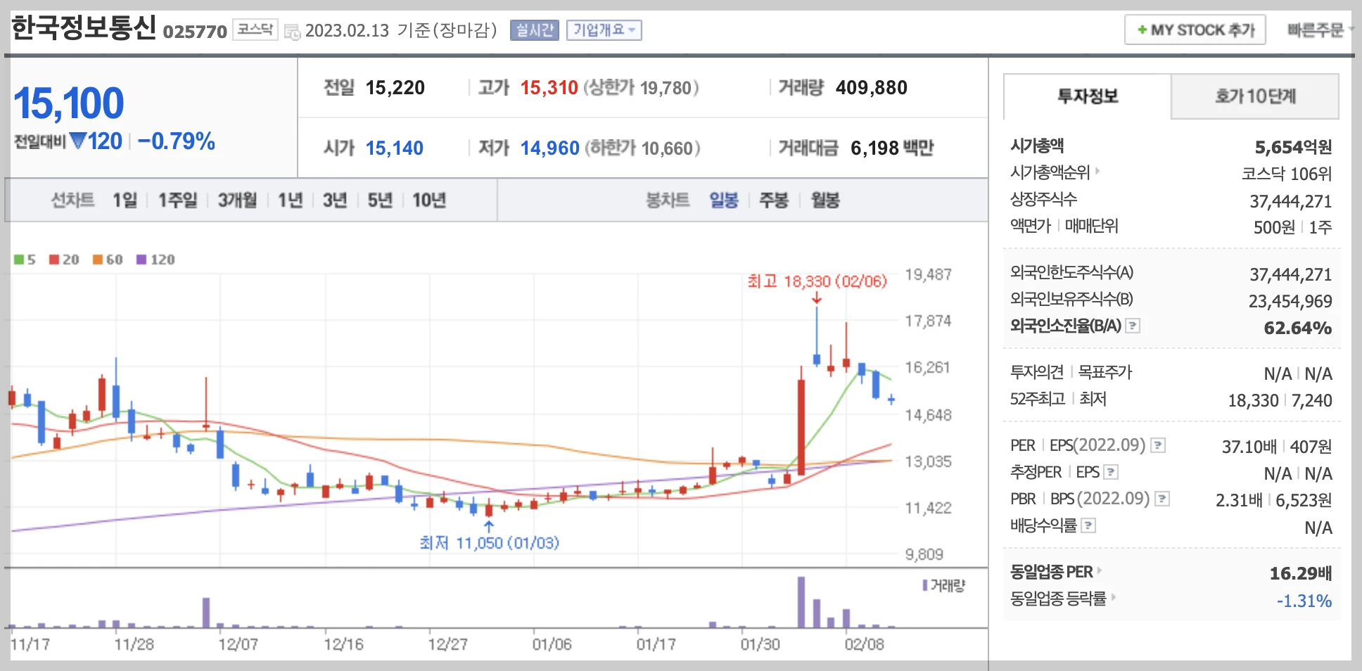Click the 외국인소진율 62.64% value
This screenshot has height=671, width=1362.
1297,328
